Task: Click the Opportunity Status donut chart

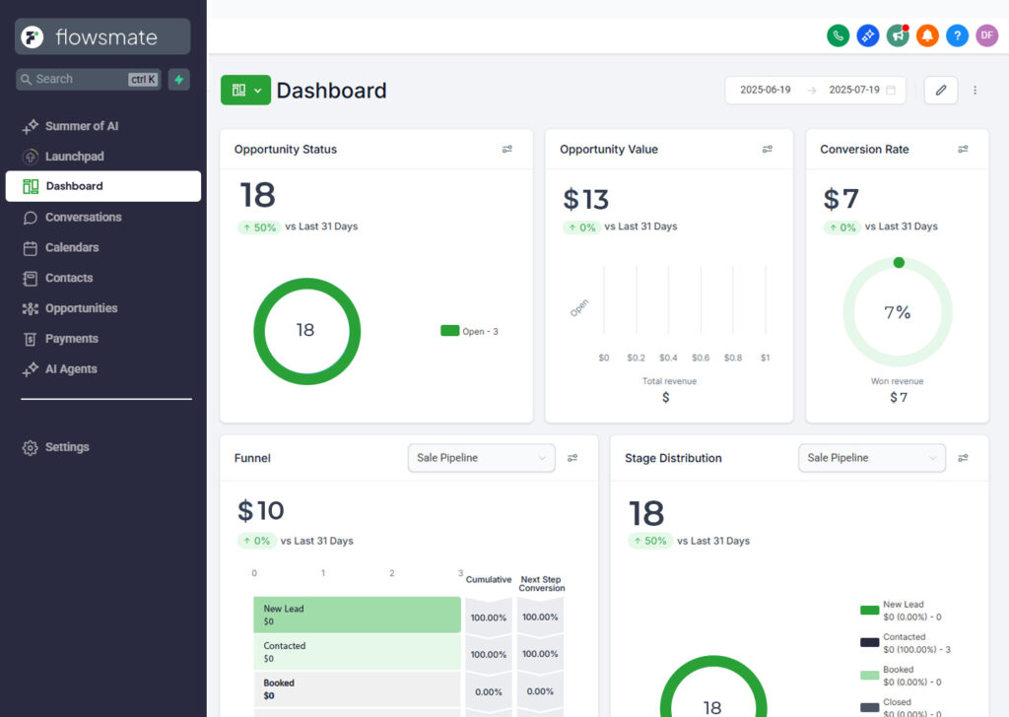Action: [307, 331]
